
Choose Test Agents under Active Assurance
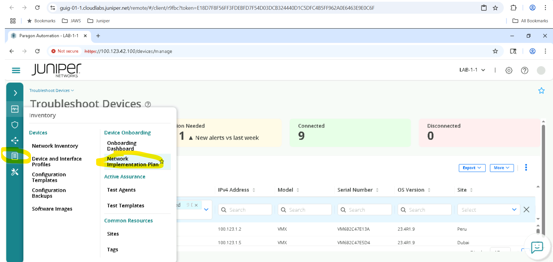coord(121,190)
